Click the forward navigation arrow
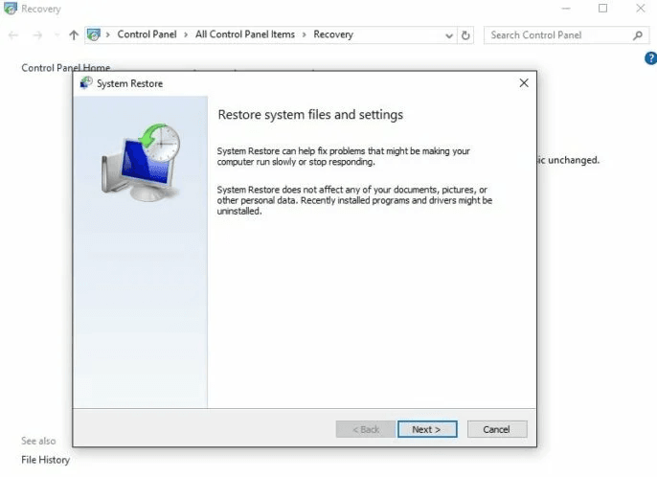 (x=37, y=35)
